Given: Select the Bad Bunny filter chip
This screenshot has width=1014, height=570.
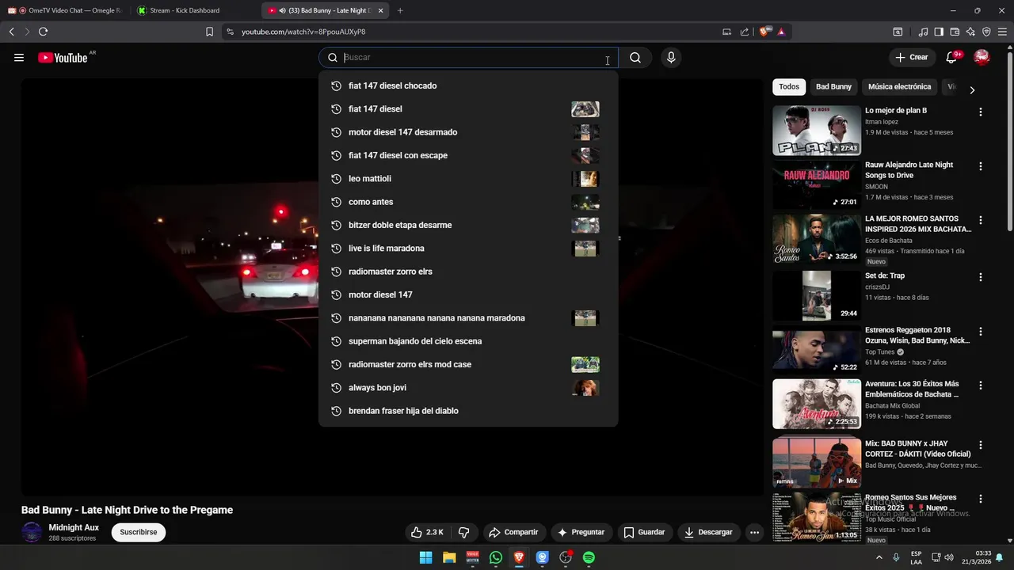Looking at the screenshot, I should pos(833,87).
